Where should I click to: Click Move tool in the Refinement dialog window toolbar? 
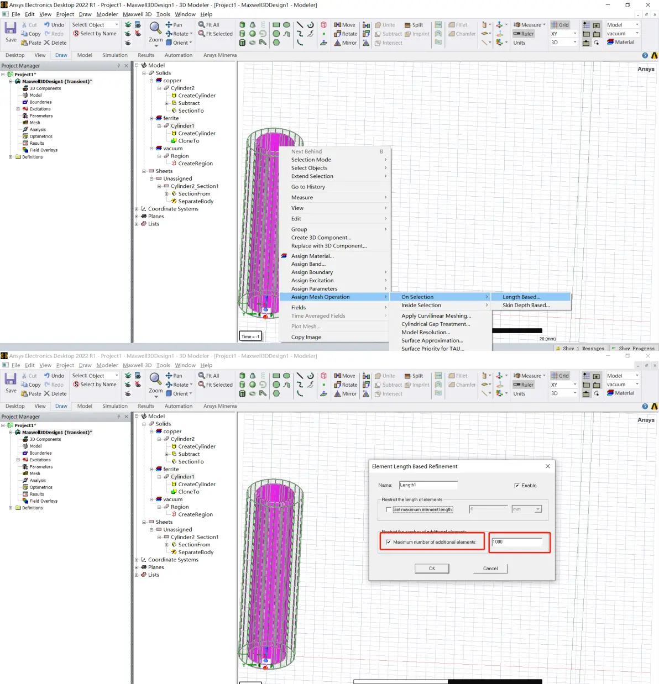pyautogui.click(x=344, y=376)
